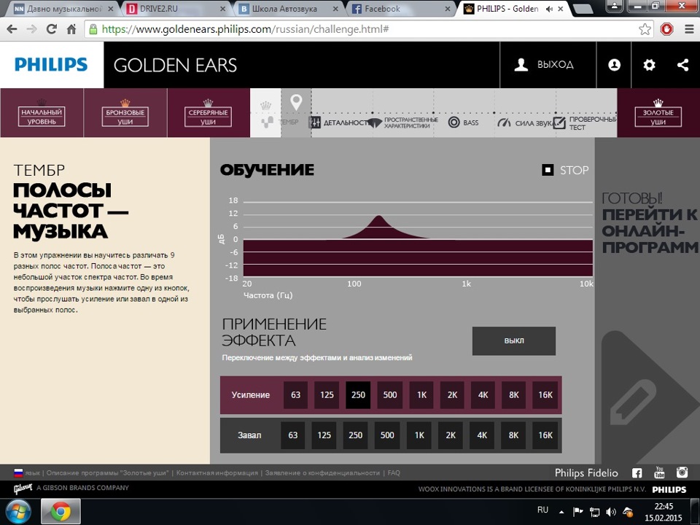Select Усиление 2K band
This screenshot has width=700, height=525.
452,394
